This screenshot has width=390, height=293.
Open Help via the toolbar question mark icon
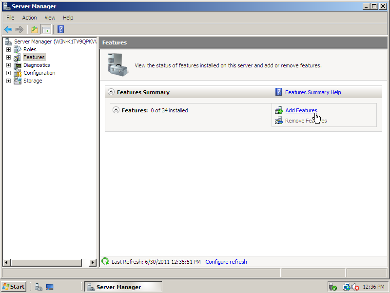[60, 29]
